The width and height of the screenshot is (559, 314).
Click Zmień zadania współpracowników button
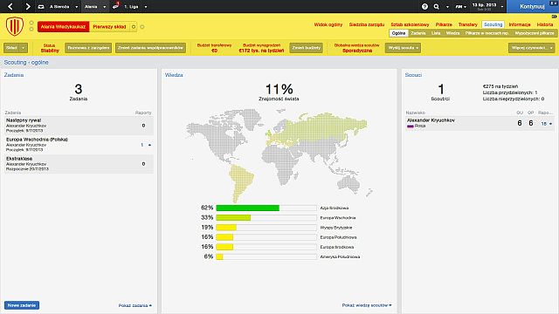150,48
